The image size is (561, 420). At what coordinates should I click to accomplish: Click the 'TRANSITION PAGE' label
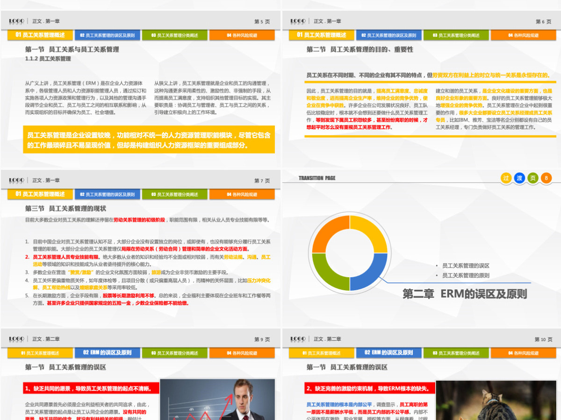tap(317, 178)
